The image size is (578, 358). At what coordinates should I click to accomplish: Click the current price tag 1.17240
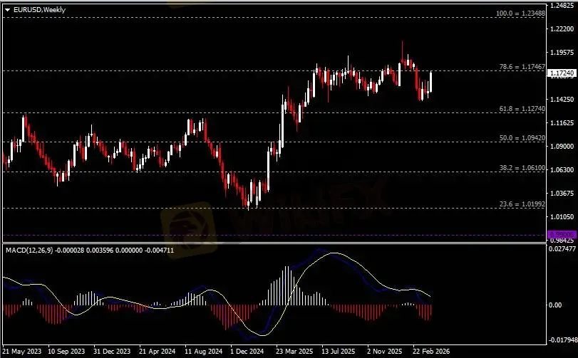(559, 73)
